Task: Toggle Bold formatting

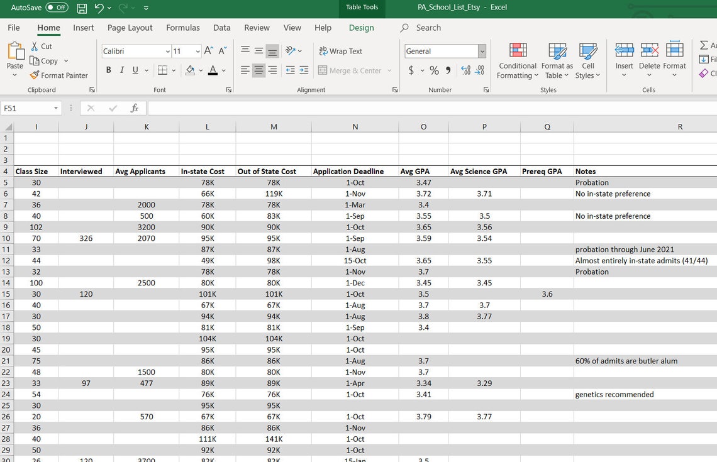Action: pyautogui.click(x=108, y=70)
